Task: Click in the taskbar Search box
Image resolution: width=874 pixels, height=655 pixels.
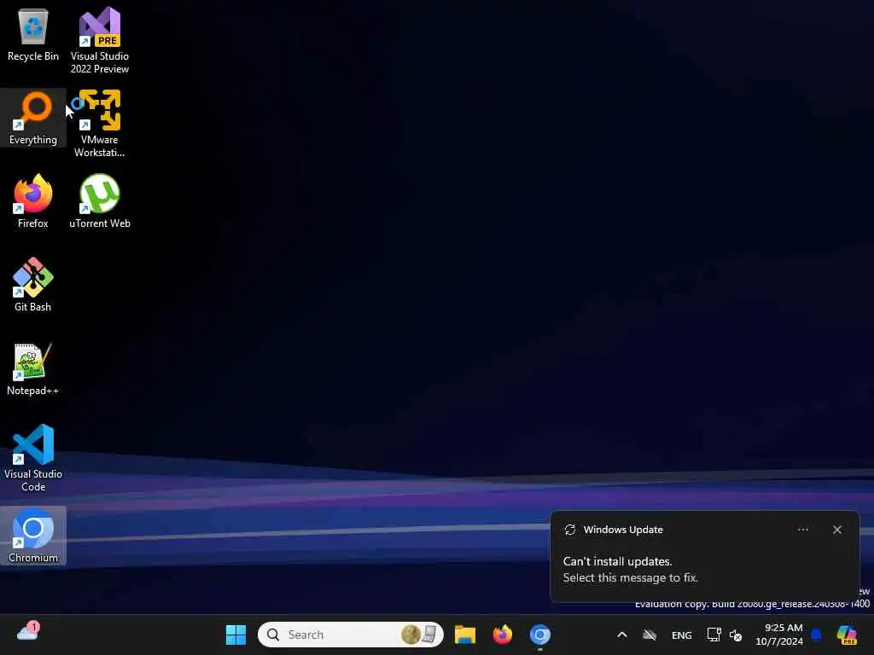Action: 351,635
